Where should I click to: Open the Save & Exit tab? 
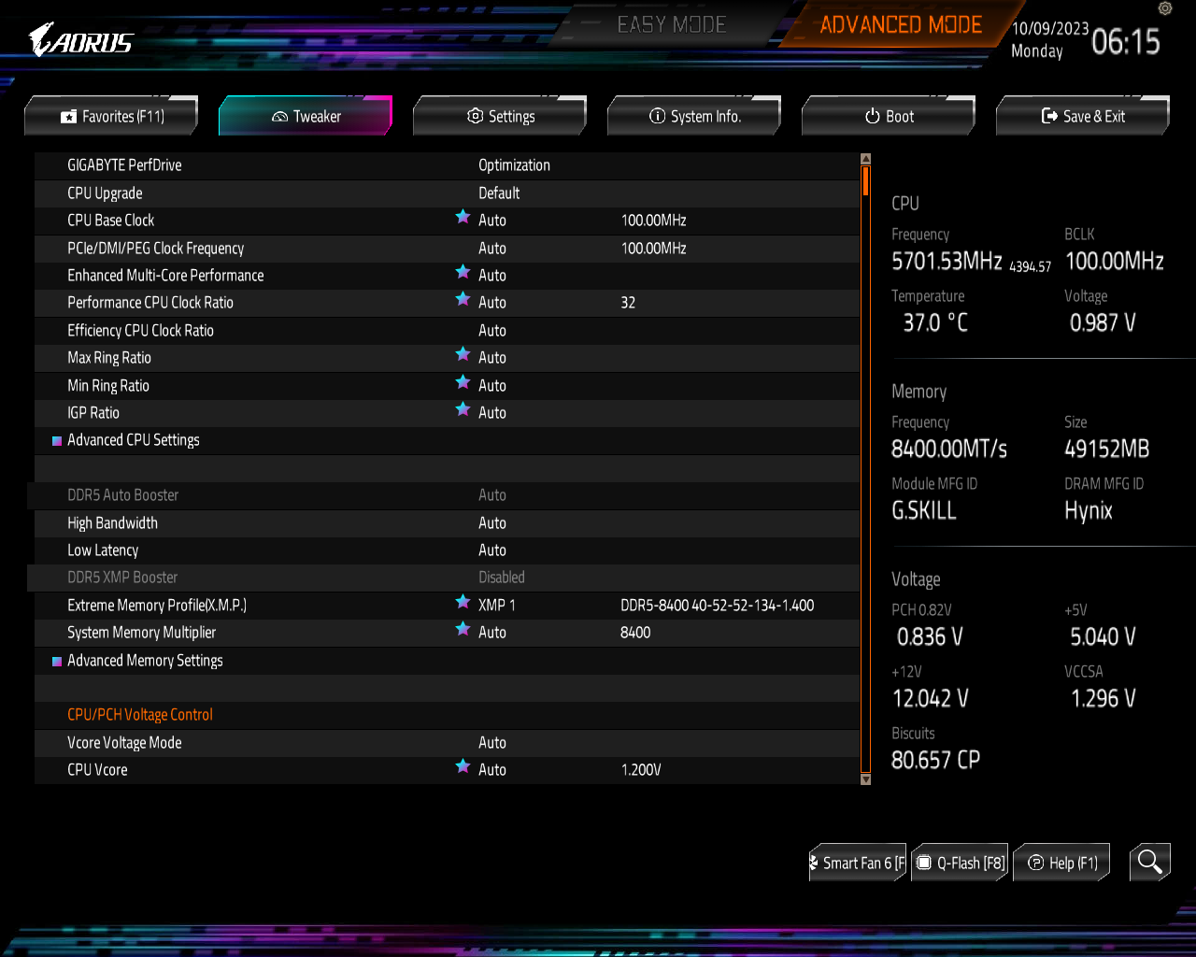tap(1083, 116)
